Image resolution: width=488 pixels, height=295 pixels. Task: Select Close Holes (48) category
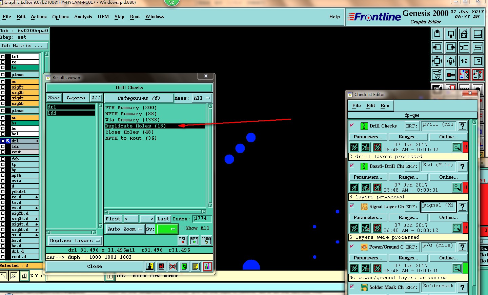pyautogui.click(x=129, y=132)
